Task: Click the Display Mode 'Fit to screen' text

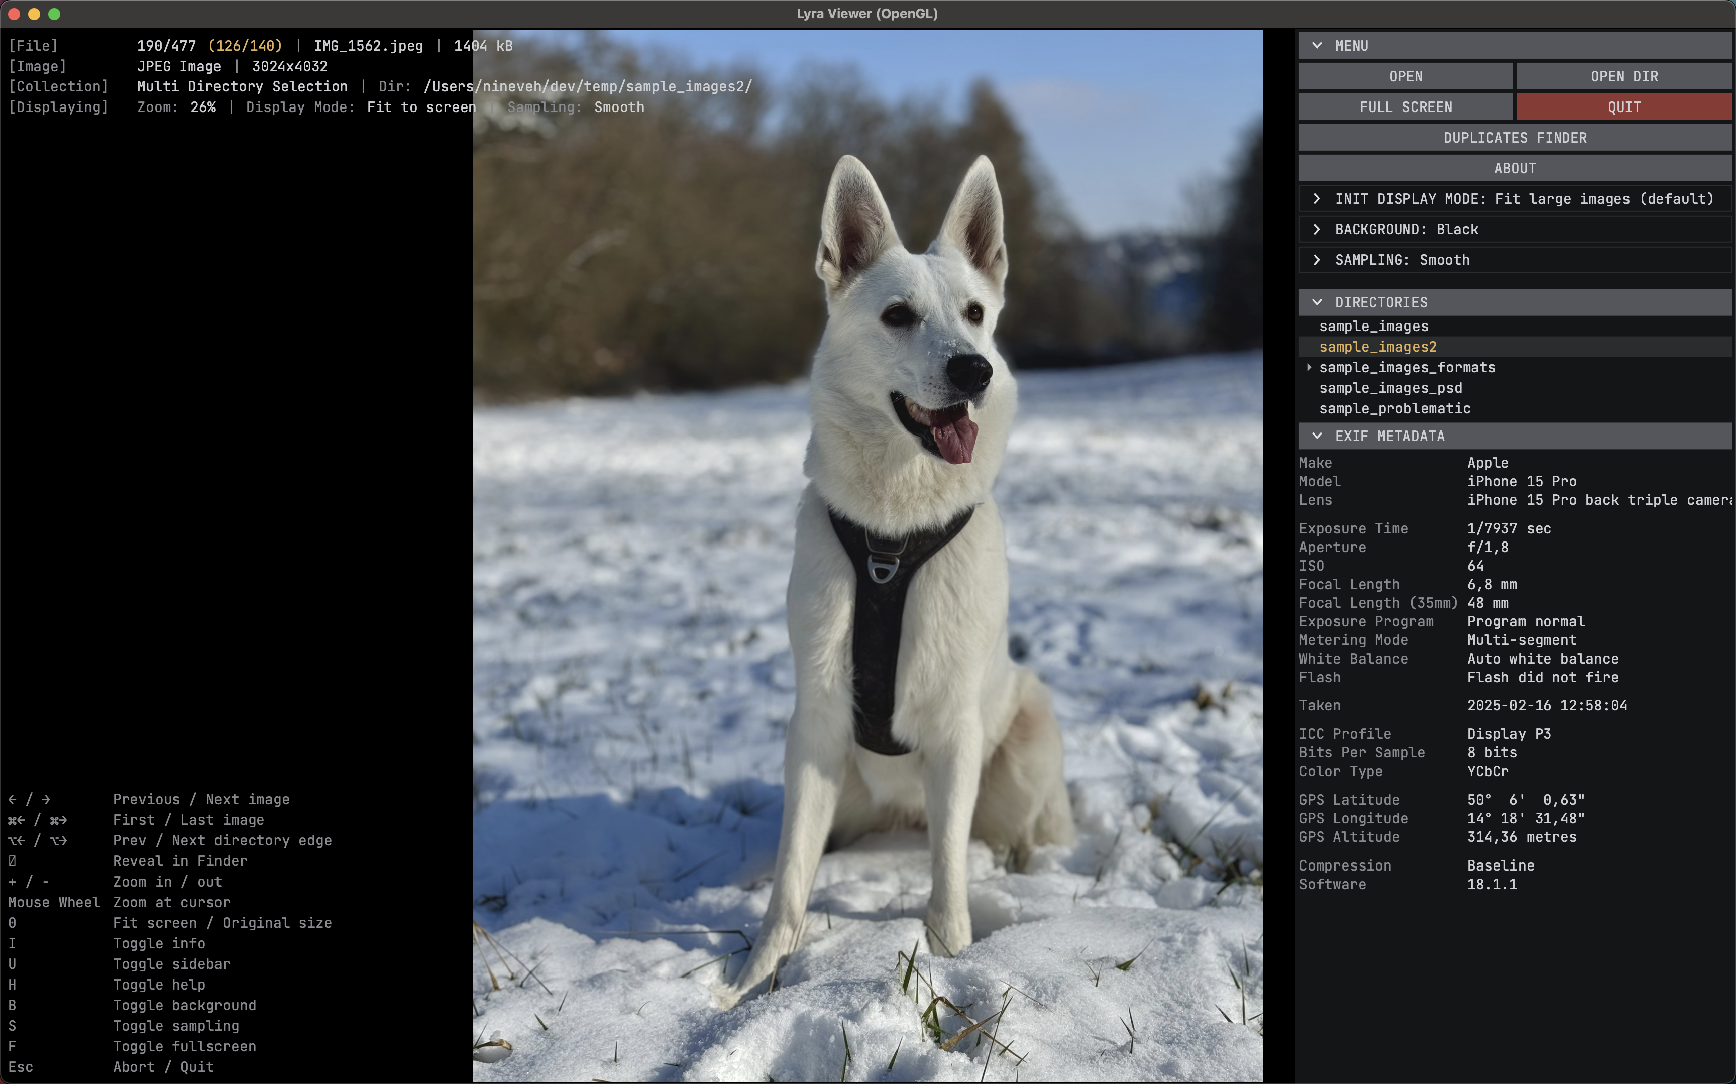Action: coord(421,107)
